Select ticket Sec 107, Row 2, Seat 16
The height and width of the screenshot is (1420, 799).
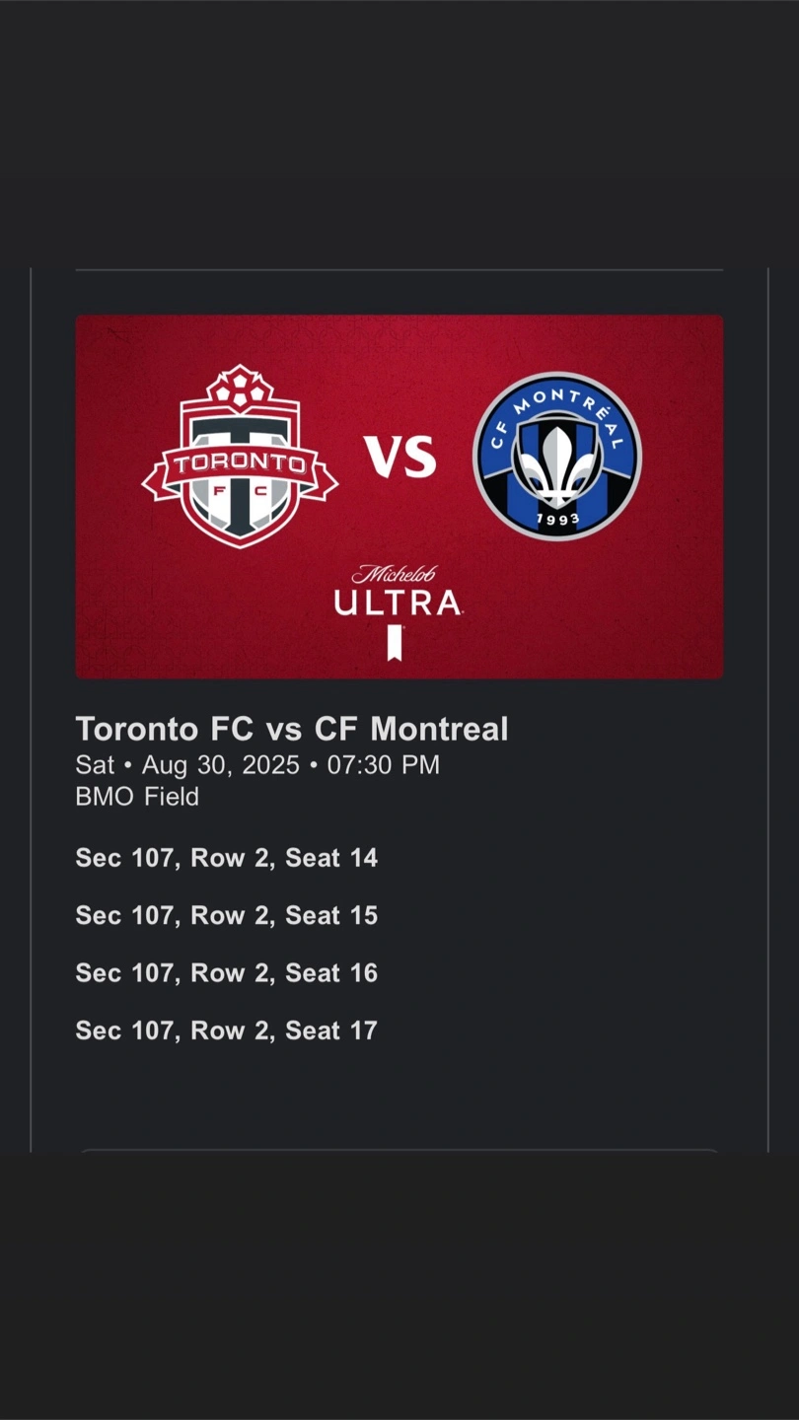click(x=227, y=972)
